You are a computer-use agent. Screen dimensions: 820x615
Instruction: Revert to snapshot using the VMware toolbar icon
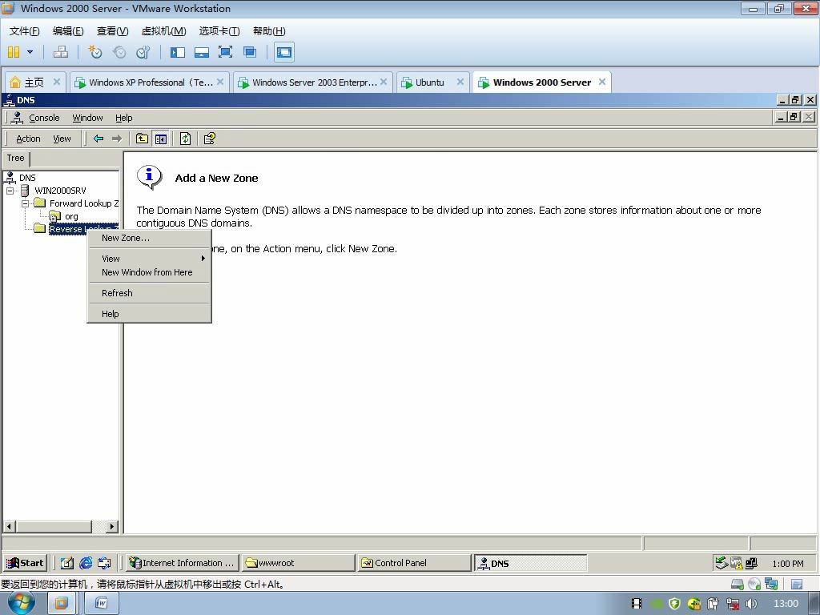[x=119, y=52]
